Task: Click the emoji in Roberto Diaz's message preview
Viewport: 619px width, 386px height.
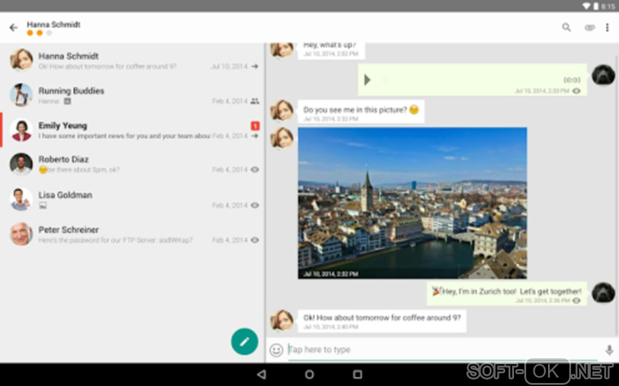Action: (x=42, y=170)
